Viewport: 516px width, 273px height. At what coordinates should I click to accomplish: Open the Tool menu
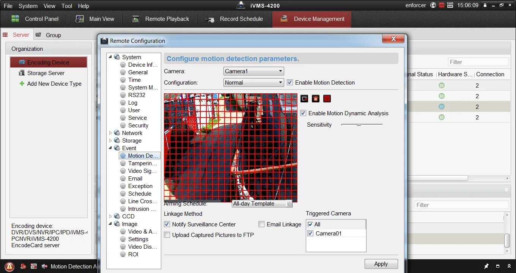pyautogui.click(x=67, y=6)
